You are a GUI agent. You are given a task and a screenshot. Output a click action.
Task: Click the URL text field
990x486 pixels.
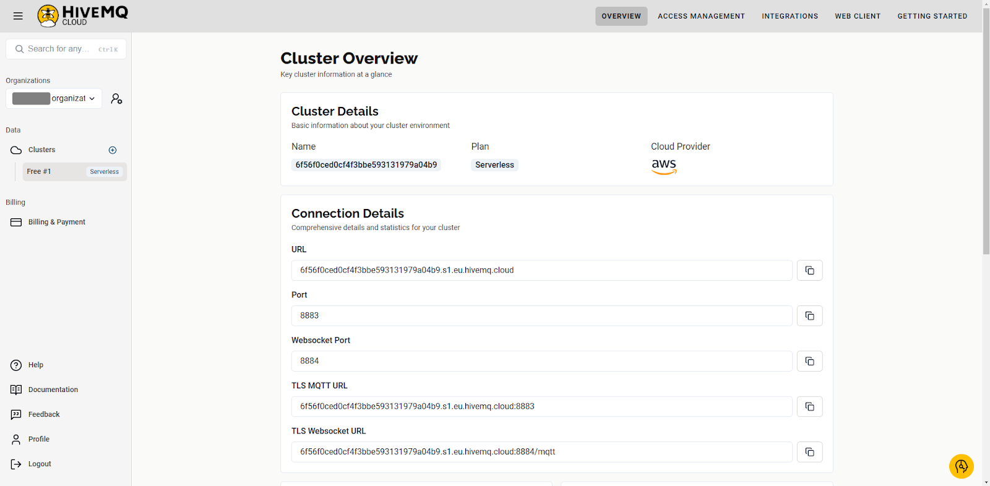click(x=541, y=270)
